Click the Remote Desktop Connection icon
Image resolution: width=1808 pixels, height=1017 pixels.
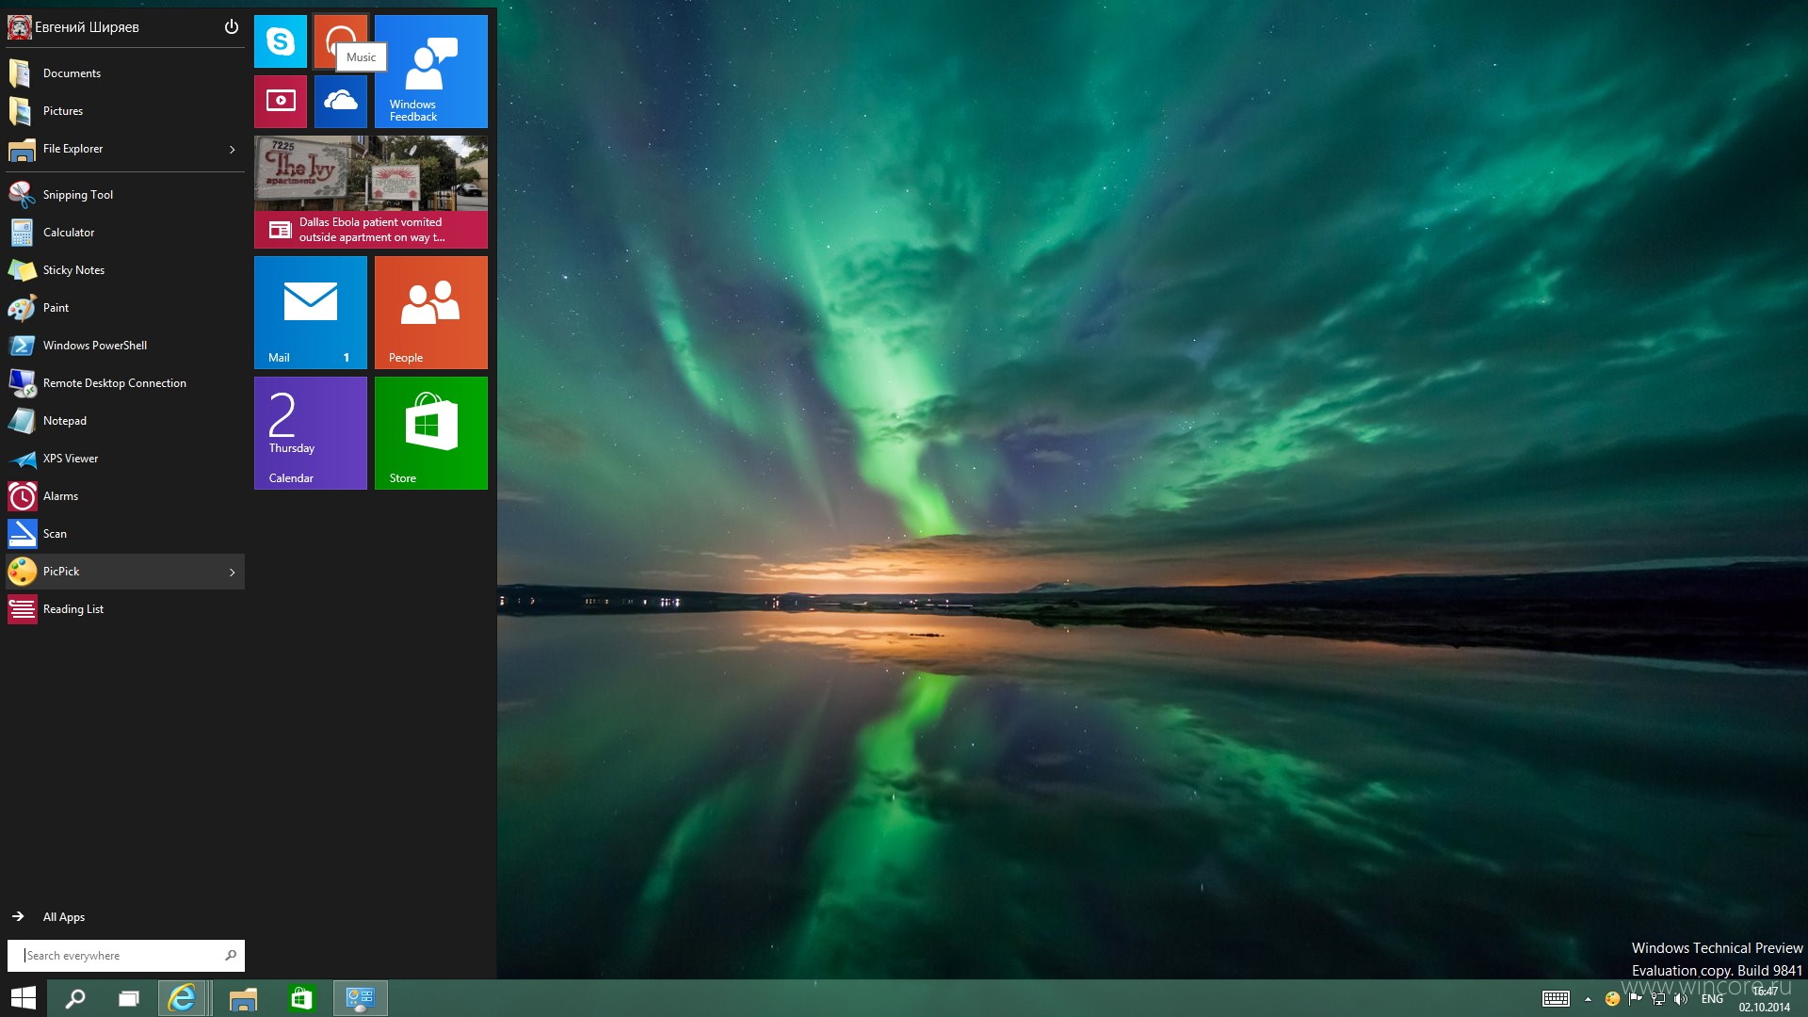coord(22,383)
